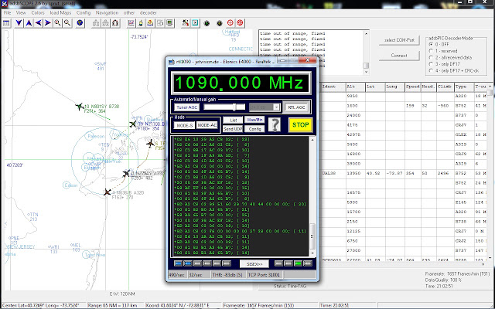The height and width of the screenshot is (309, 495).
Task: Pan map left with blue left arrow
Action: tap(38, 23)
